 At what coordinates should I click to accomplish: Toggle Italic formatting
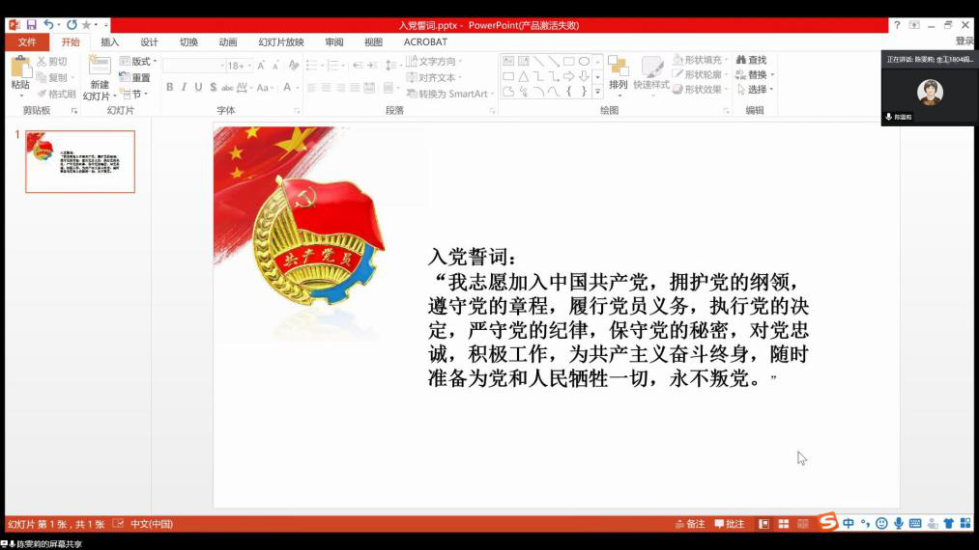pyautogui.click(x=184, y=87)
